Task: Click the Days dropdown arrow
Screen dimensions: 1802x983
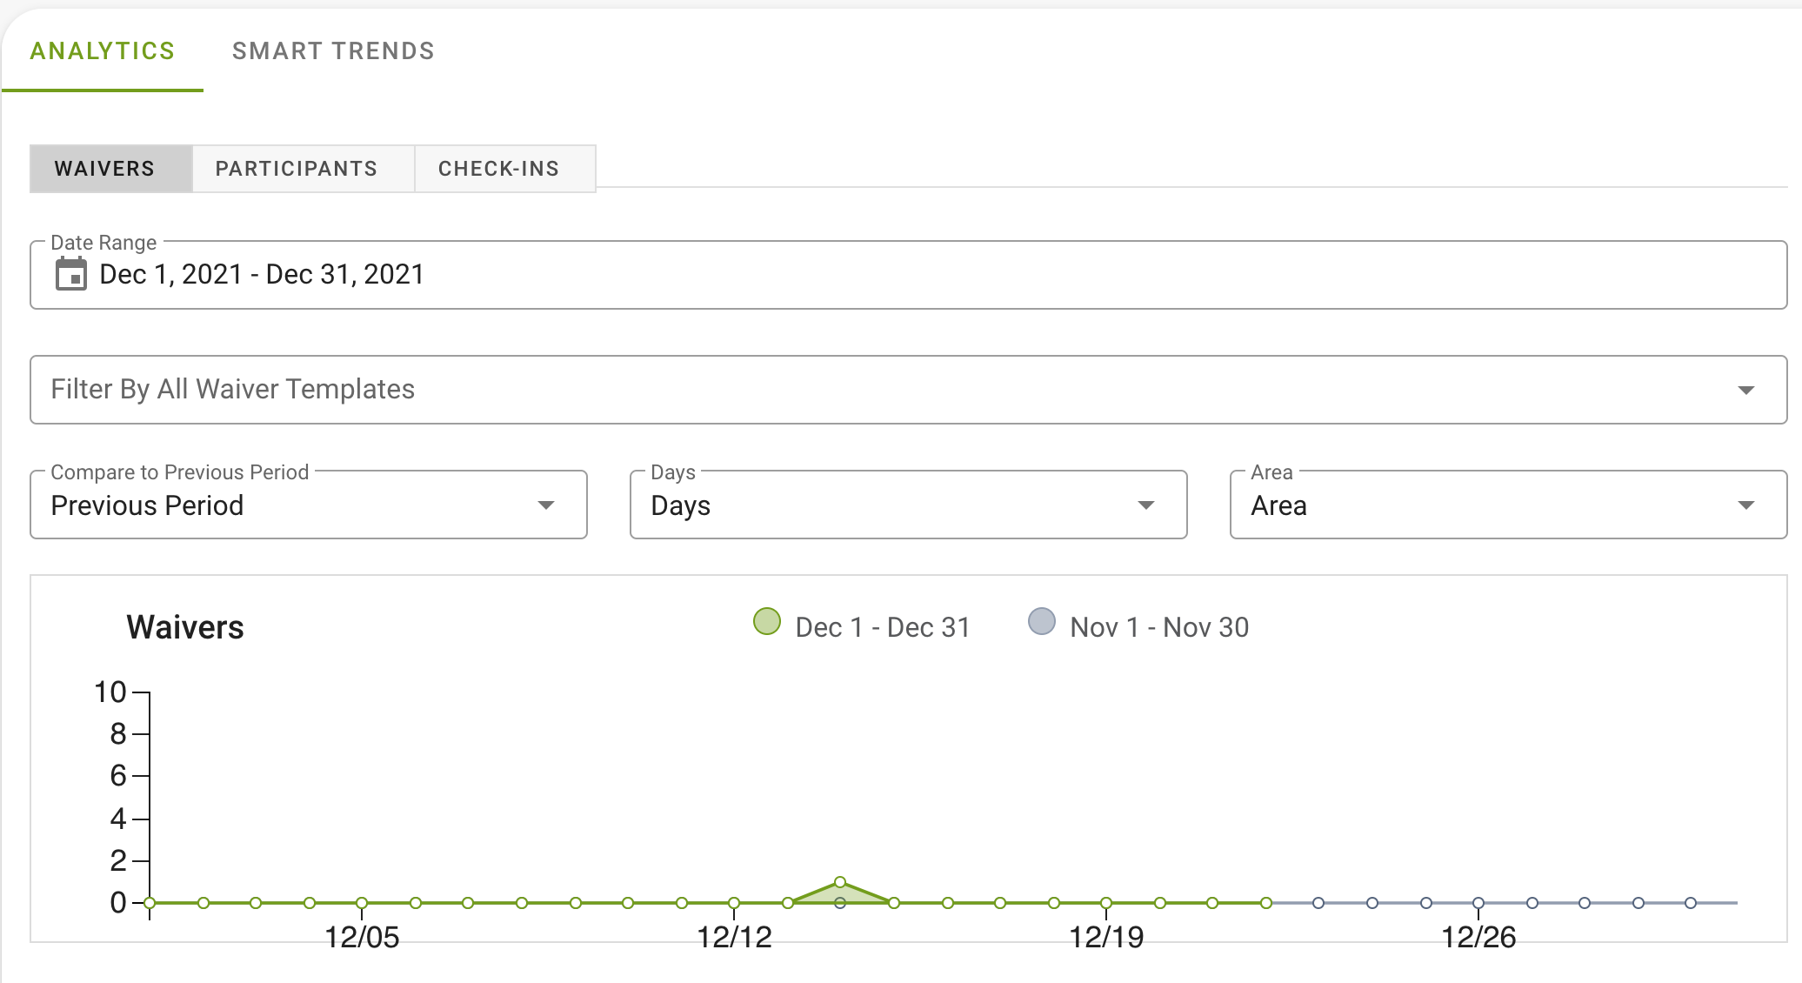Action: click(x=1146, y=505)
